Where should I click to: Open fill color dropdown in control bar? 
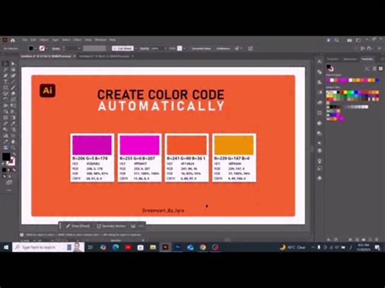pos(36,49)
